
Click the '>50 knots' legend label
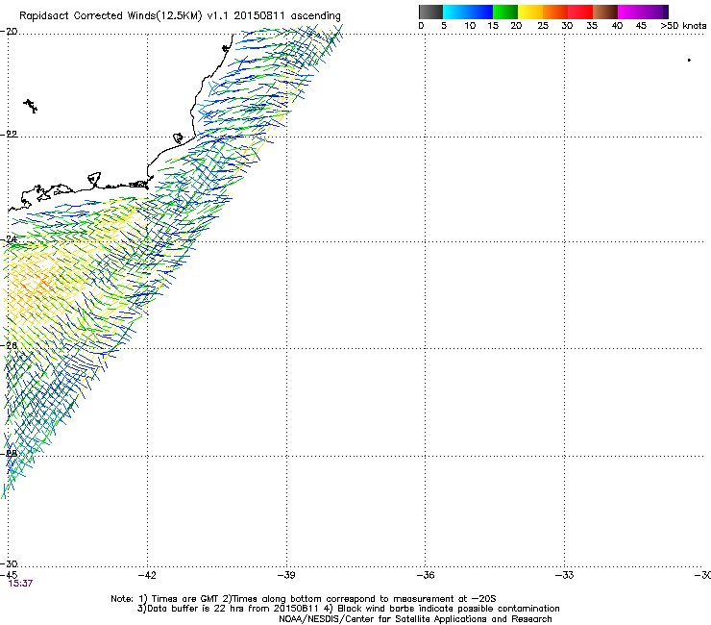pyautogui.click(x=683, y=26)
